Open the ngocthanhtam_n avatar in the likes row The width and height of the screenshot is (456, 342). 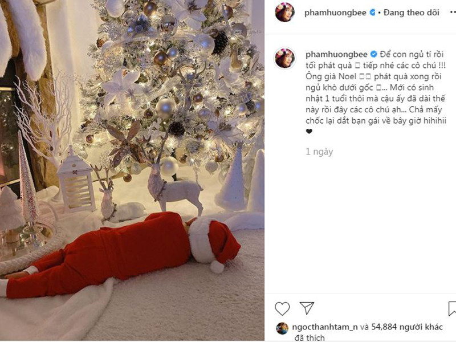pyautogui.click(x=282, y=328)
